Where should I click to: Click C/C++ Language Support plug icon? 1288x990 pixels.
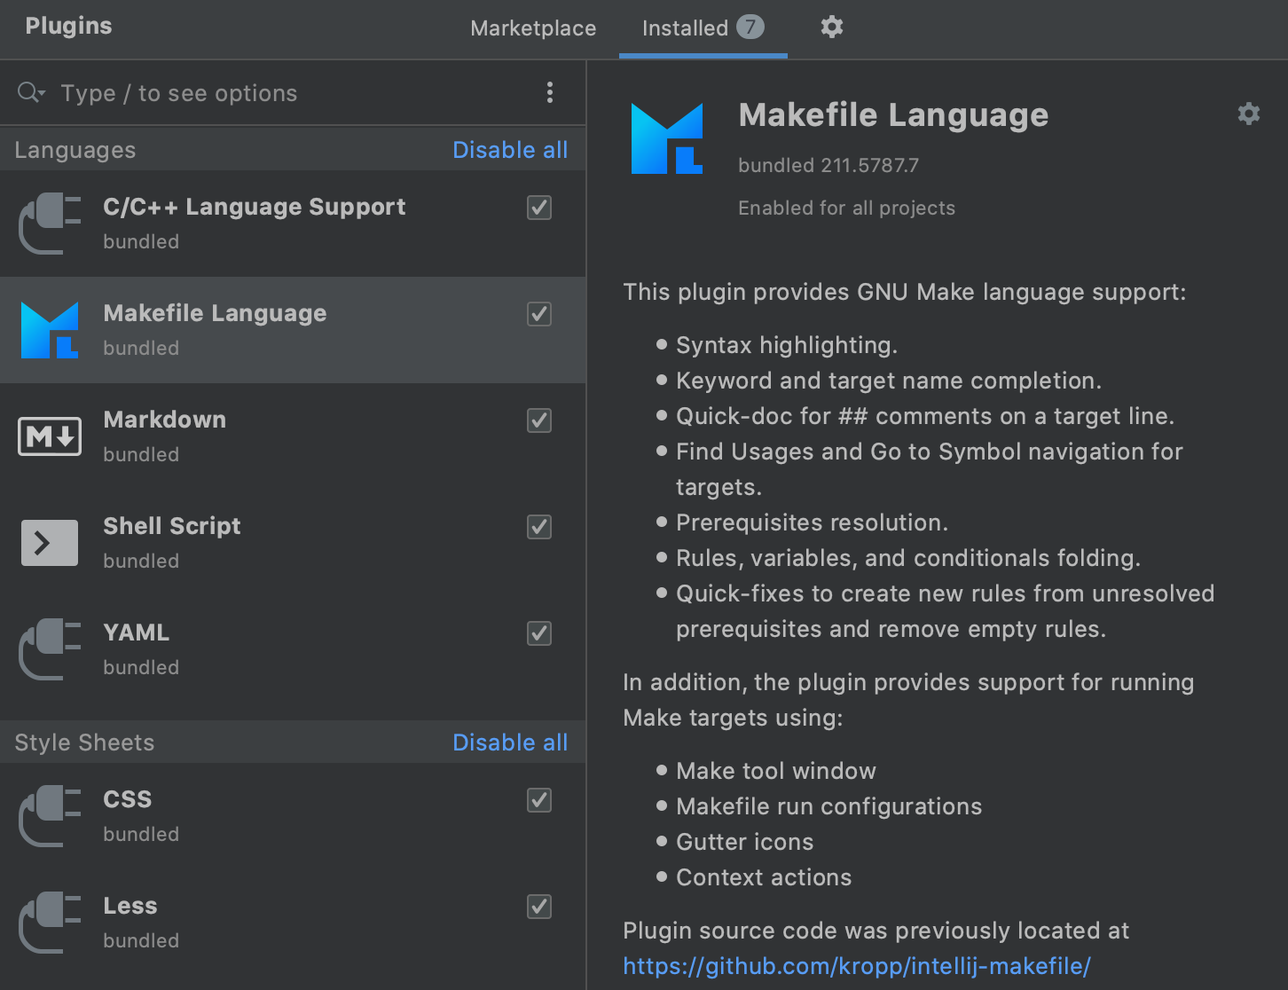50,224
